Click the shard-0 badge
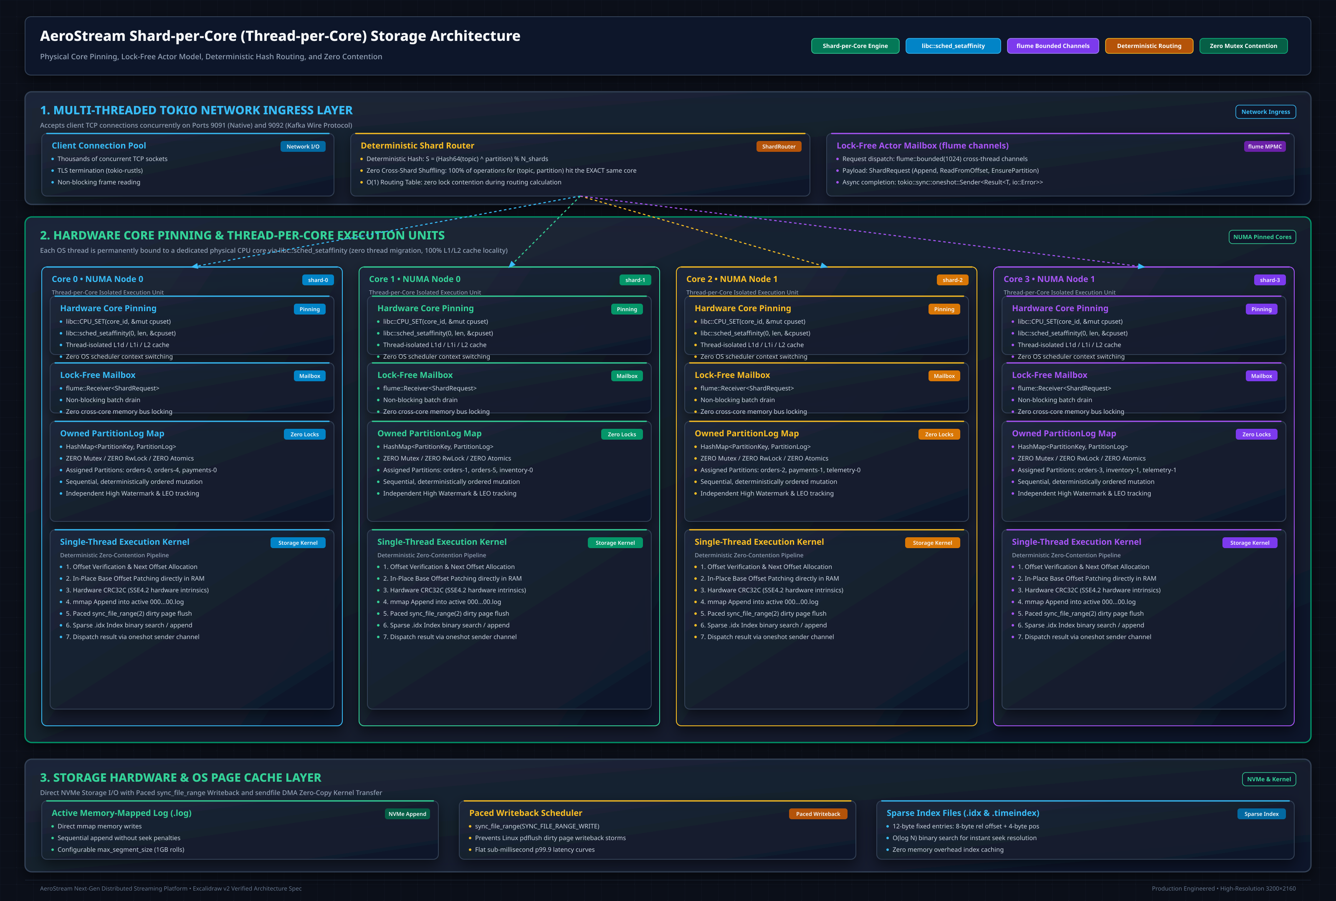 tap(318, 280)
